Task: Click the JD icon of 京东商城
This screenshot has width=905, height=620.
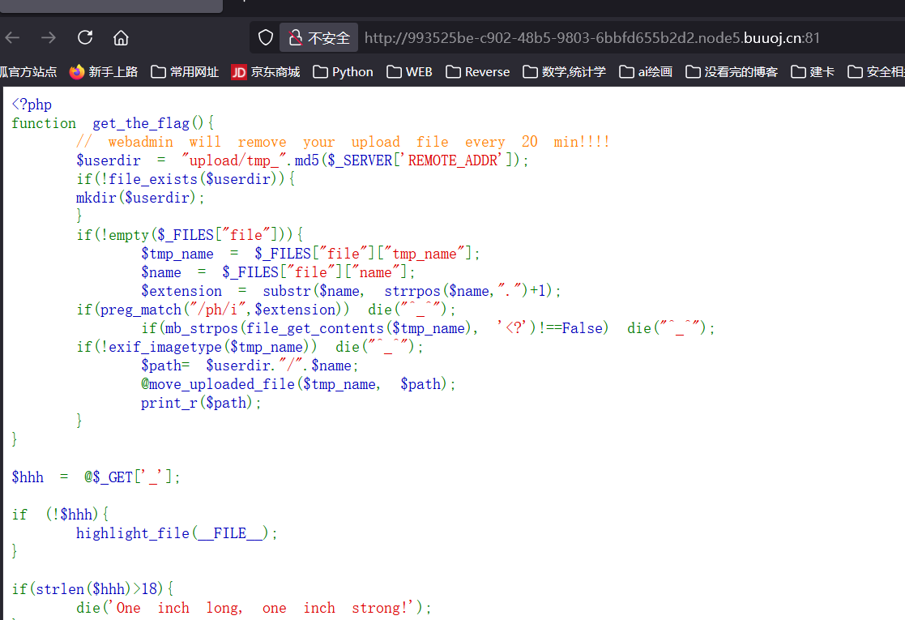Action: pos(238,72)
